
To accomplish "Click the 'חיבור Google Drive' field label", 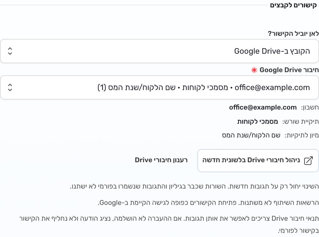I will click(x=289, y=70).
